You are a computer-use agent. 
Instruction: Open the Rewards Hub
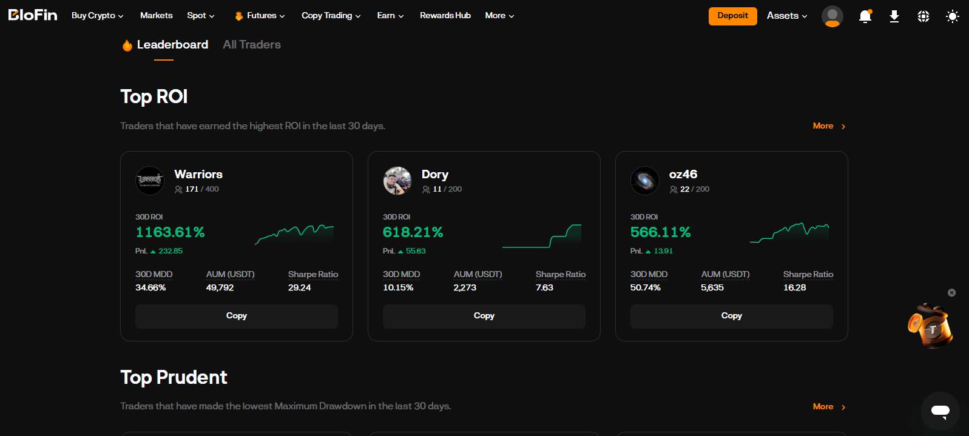tap(445, 16)
